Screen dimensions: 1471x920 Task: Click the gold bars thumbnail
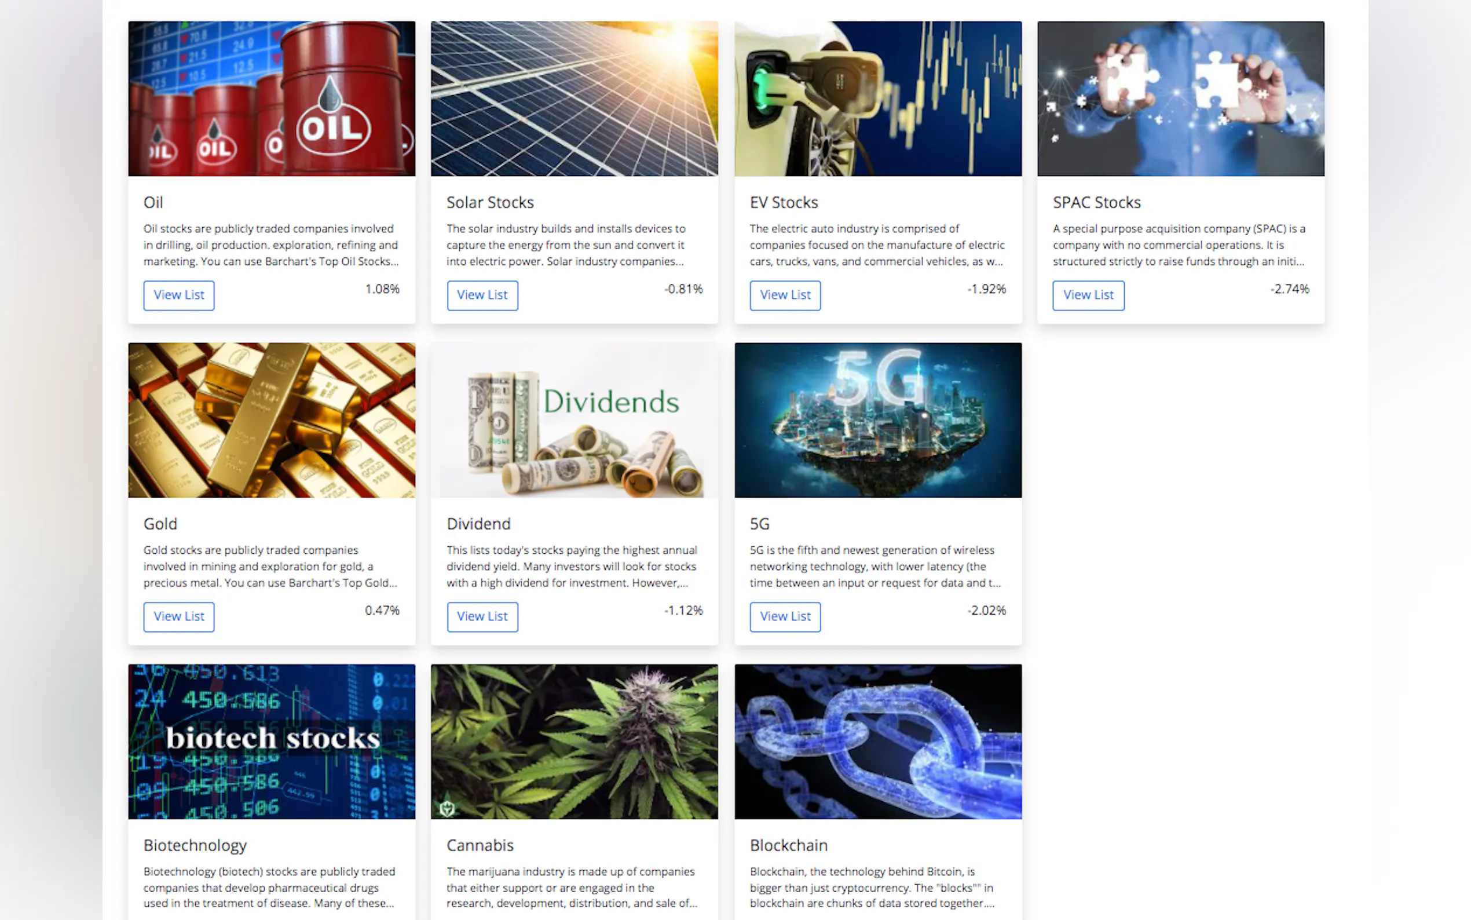(272, 420)
